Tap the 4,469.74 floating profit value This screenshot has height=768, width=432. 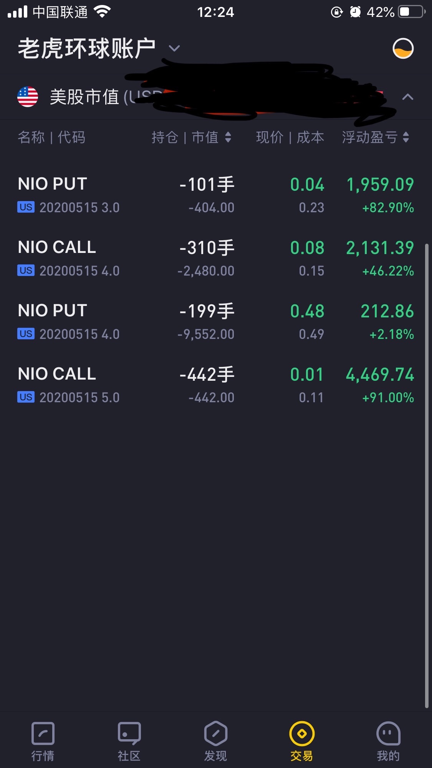[x=380, y=375]
